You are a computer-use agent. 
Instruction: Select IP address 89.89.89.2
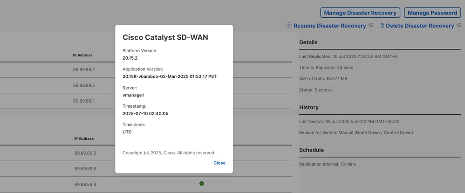pyautogui.click(x=84, y=70)
